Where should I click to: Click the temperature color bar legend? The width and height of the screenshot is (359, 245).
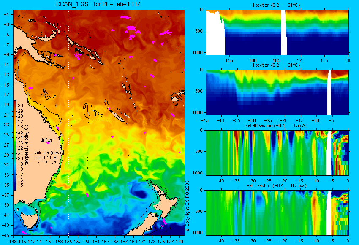click(15, 145)
